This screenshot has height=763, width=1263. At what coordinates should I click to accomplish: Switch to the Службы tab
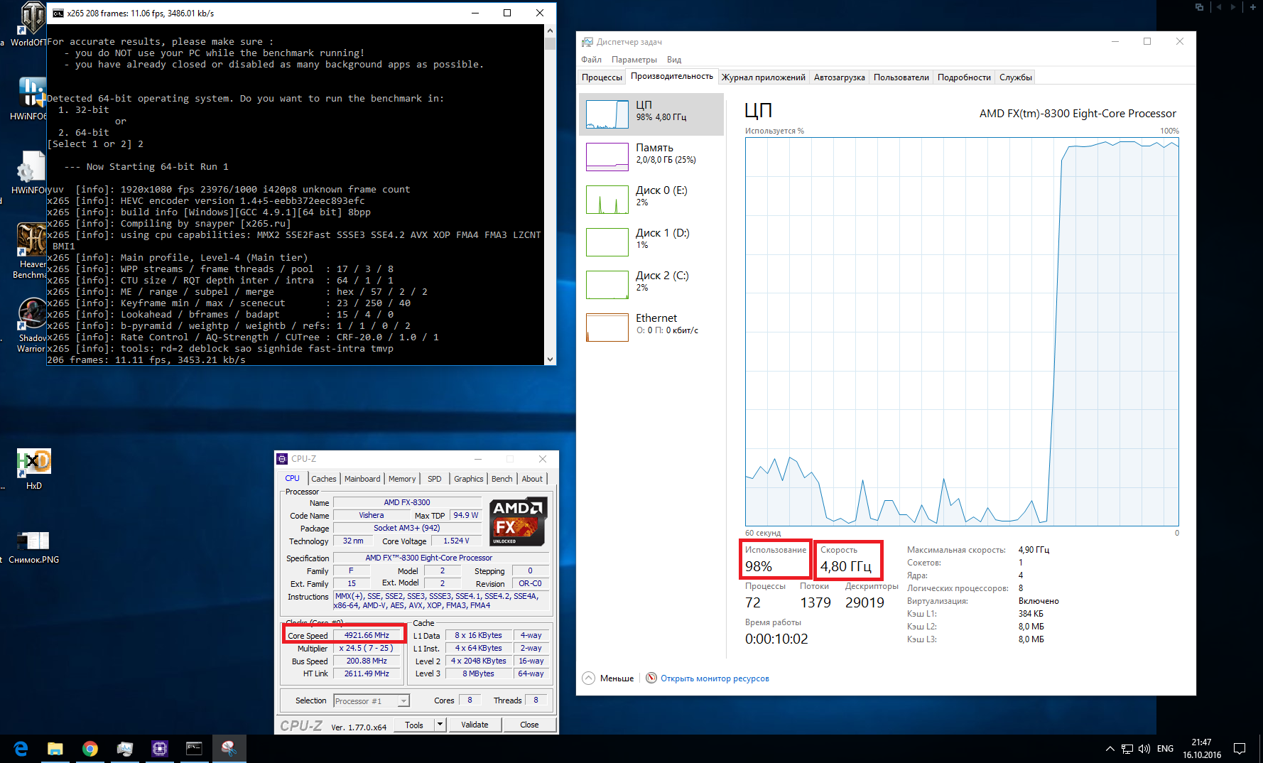point(1015,77)
